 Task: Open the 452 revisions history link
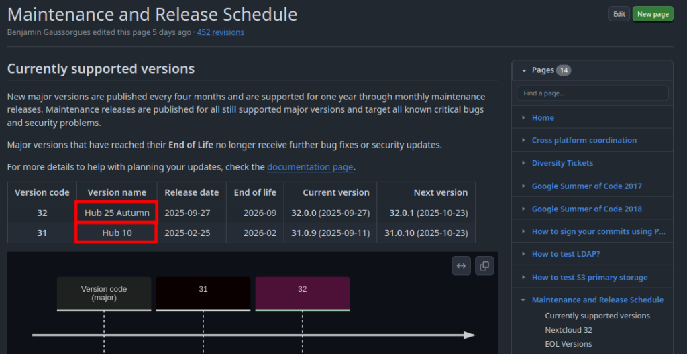[220, 32]
